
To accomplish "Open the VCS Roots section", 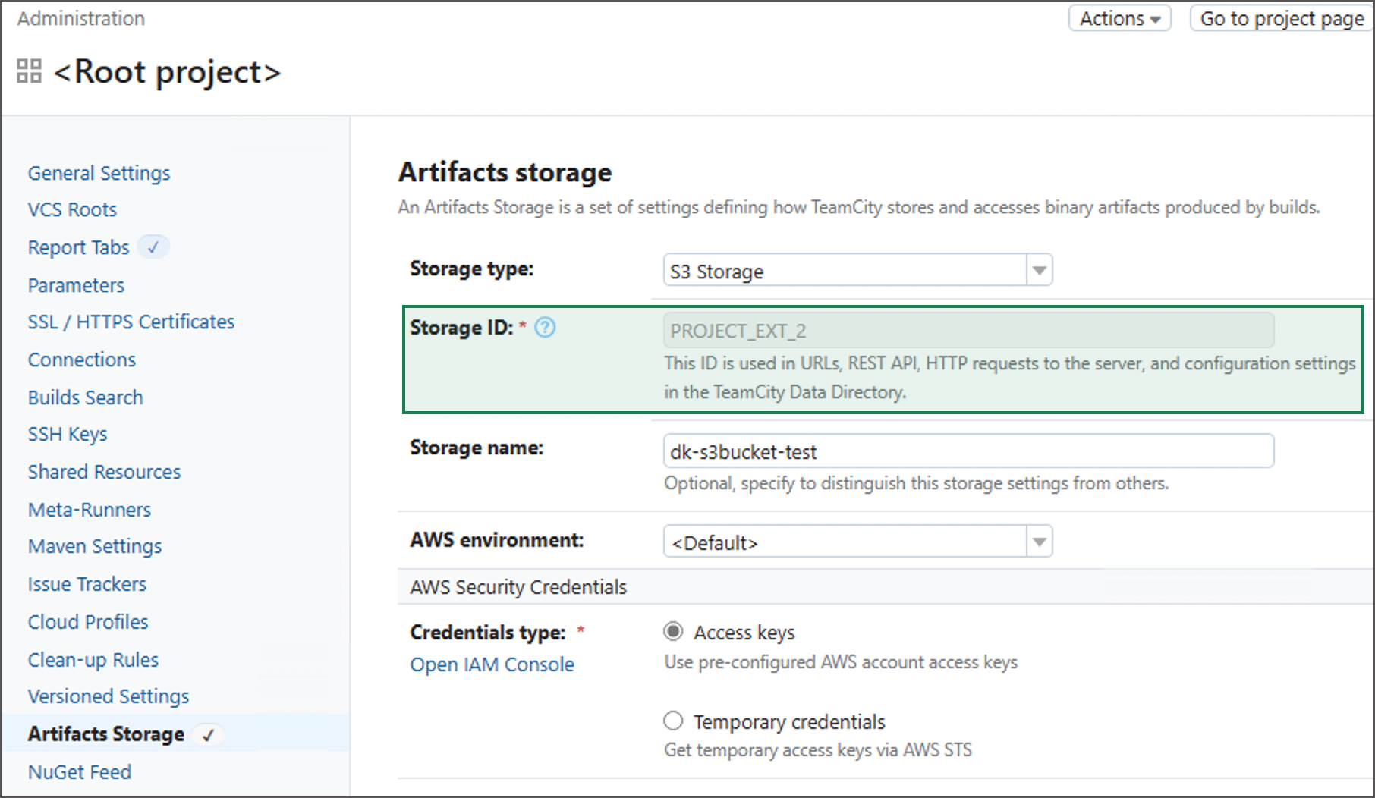I will [x=72, y=209].
